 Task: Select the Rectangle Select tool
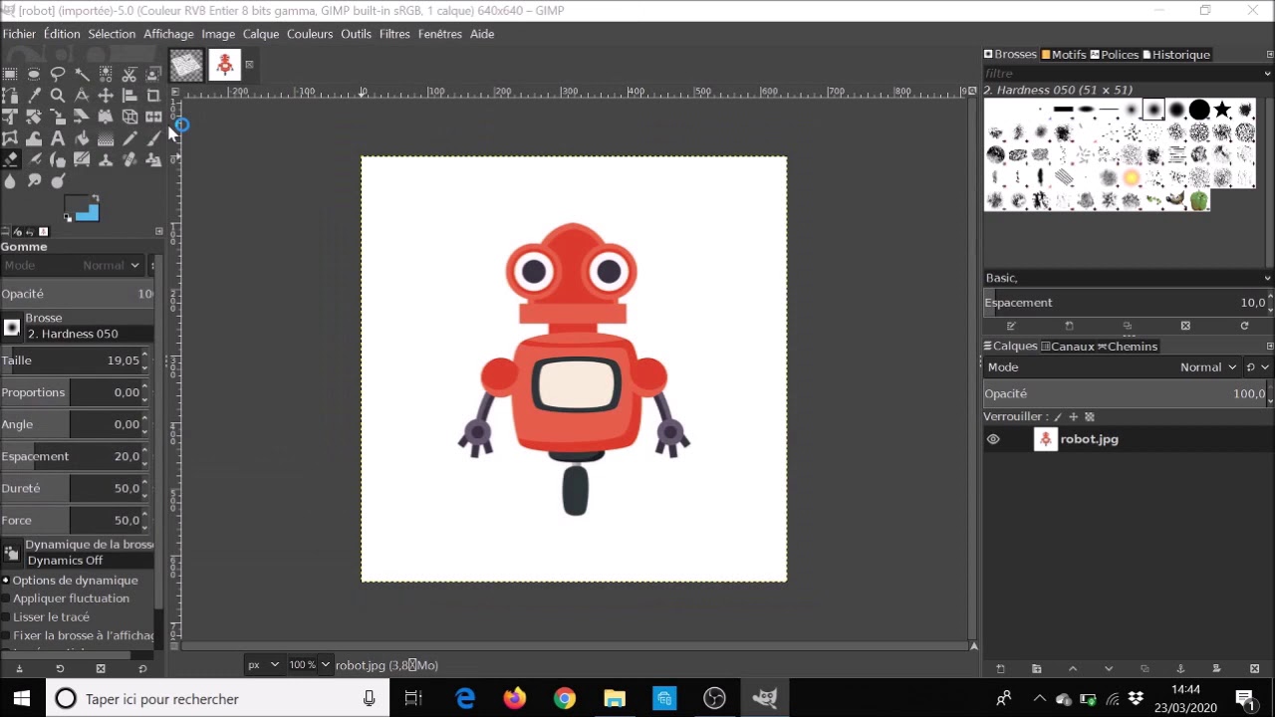pyautogui.click(x=10, y=74)
